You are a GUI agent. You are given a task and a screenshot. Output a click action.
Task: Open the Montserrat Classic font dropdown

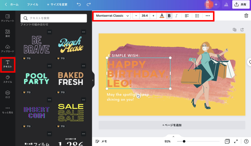coord(112,16)
